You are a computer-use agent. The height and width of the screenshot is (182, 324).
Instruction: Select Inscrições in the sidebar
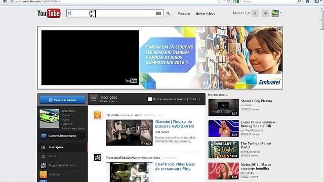pos(62,147)
